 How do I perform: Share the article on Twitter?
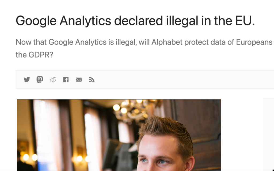27,80
